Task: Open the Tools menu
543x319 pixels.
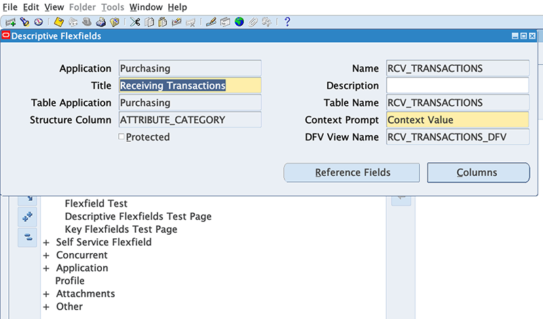Action: pos(113,7)
